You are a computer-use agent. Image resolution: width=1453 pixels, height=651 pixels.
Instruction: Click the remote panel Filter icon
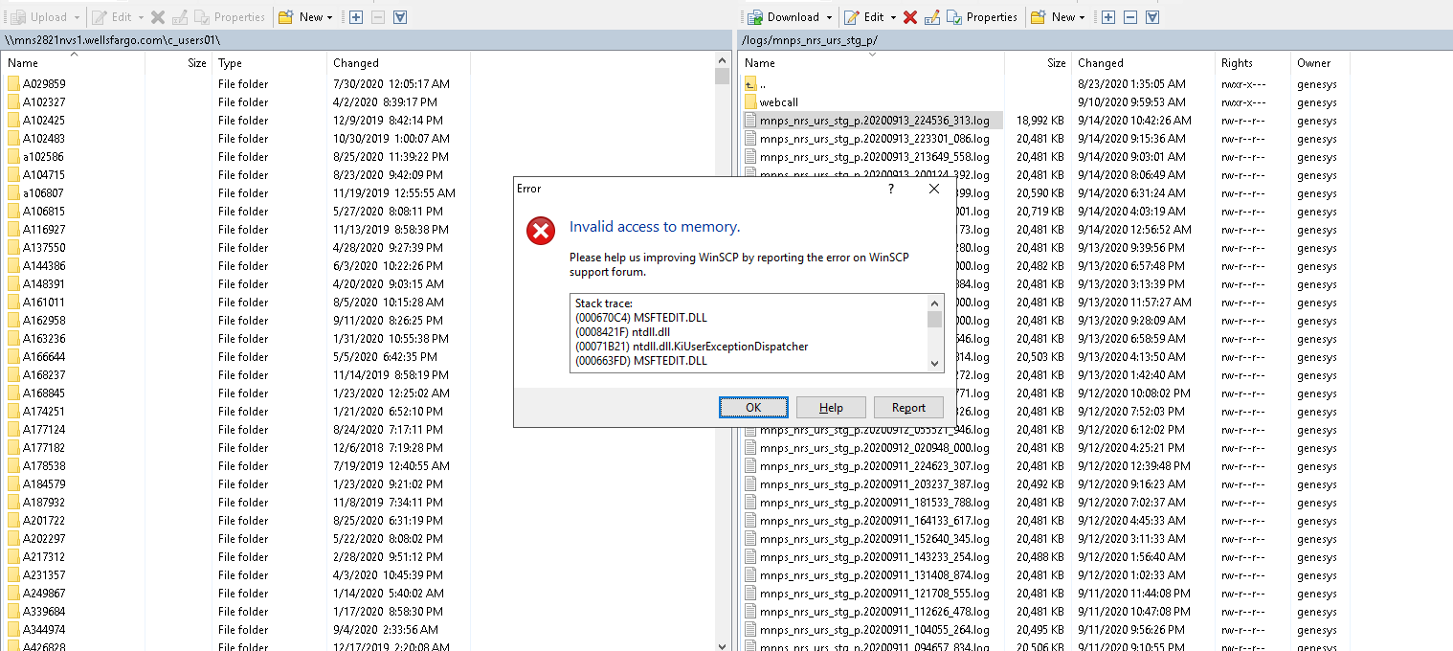click(1152, 17)
